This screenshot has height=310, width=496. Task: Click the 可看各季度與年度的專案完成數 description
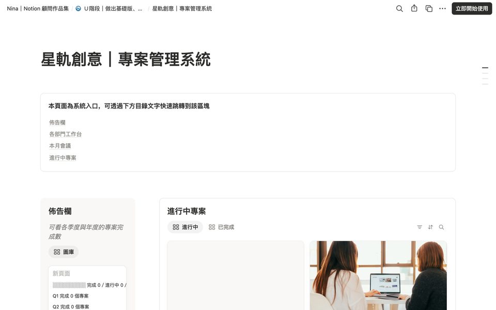pos(86,231)
